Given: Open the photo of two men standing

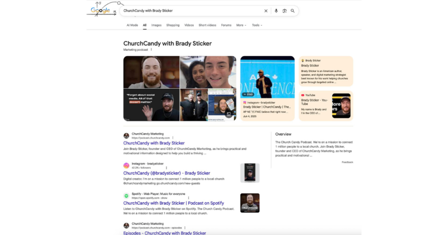Looking at the screenshot, I should (x=194, y=105).
